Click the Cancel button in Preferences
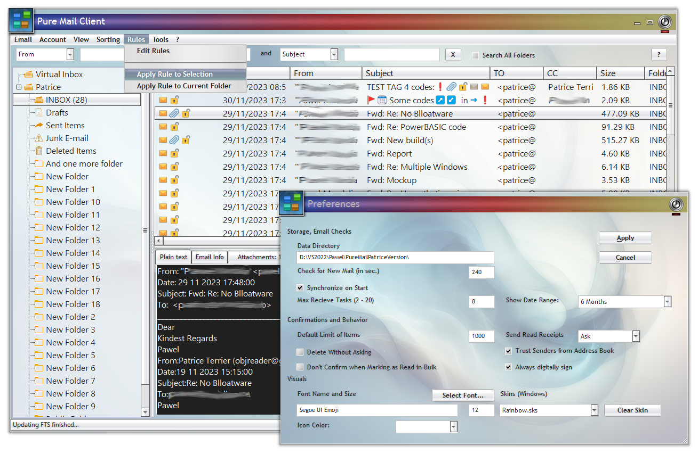This screenshot has height=454, width=698. (625, 258)
